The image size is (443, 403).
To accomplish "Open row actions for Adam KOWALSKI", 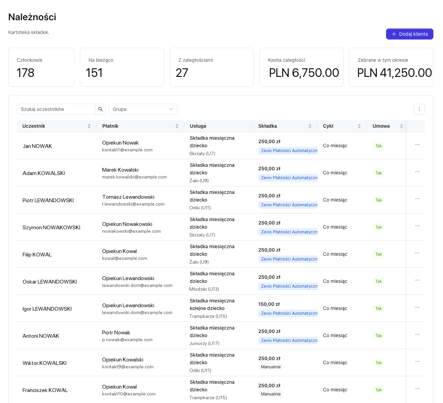I will coord(417,172).
